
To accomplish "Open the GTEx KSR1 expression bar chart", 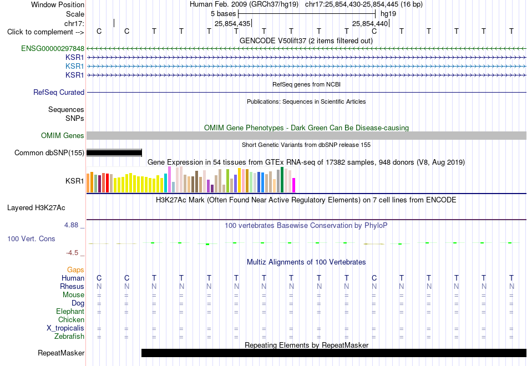I will pos(191,180).
